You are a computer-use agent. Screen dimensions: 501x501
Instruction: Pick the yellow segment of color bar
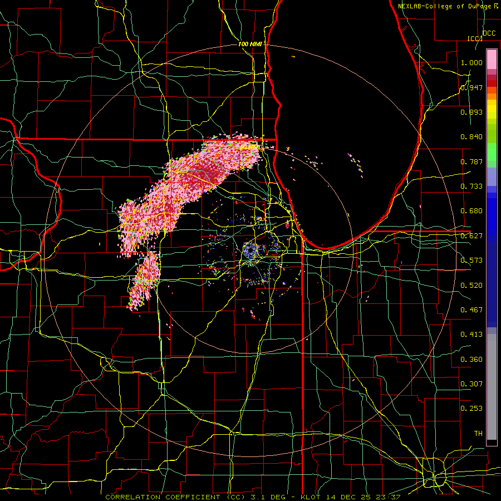point(492,110)
